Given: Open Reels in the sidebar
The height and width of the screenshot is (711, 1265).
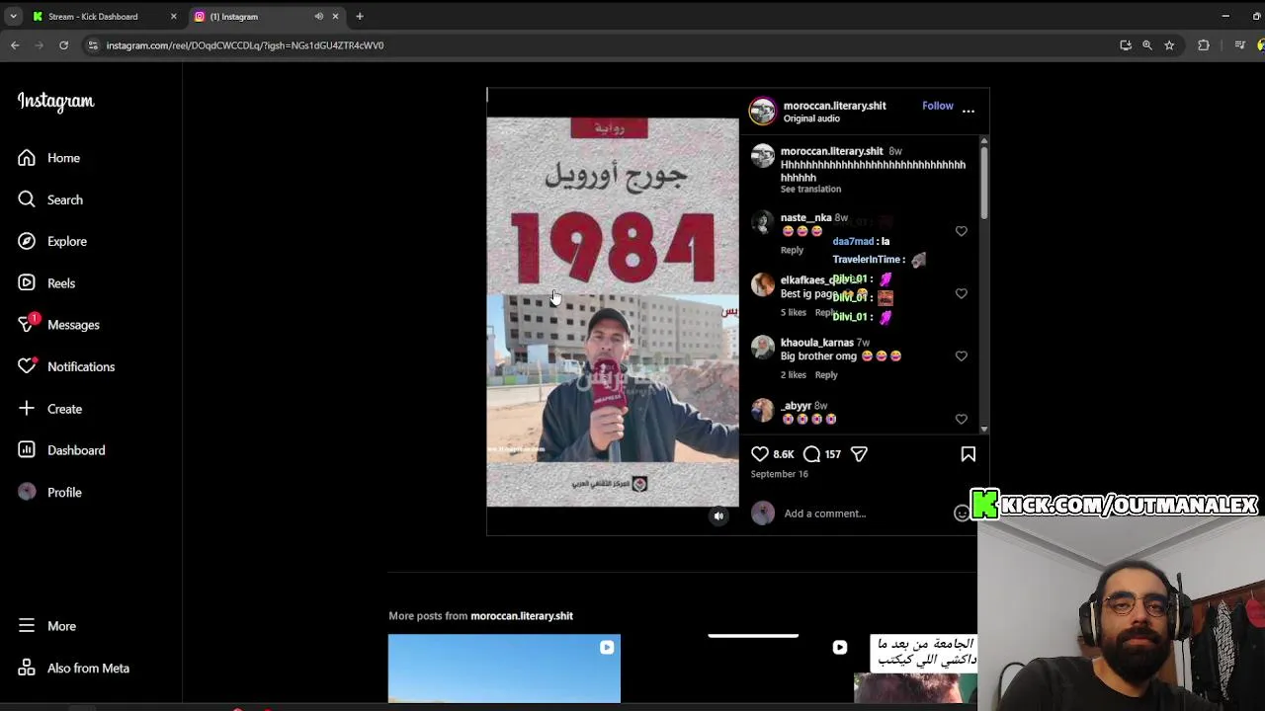Looking at the screenshot, I should pos(61,283).
